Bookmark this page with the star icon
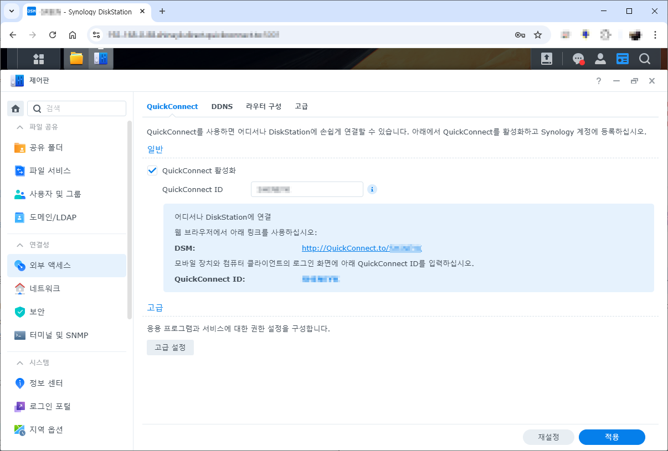Screen dimensions: 668x451 pyautogui.click(x=537, y=35)
